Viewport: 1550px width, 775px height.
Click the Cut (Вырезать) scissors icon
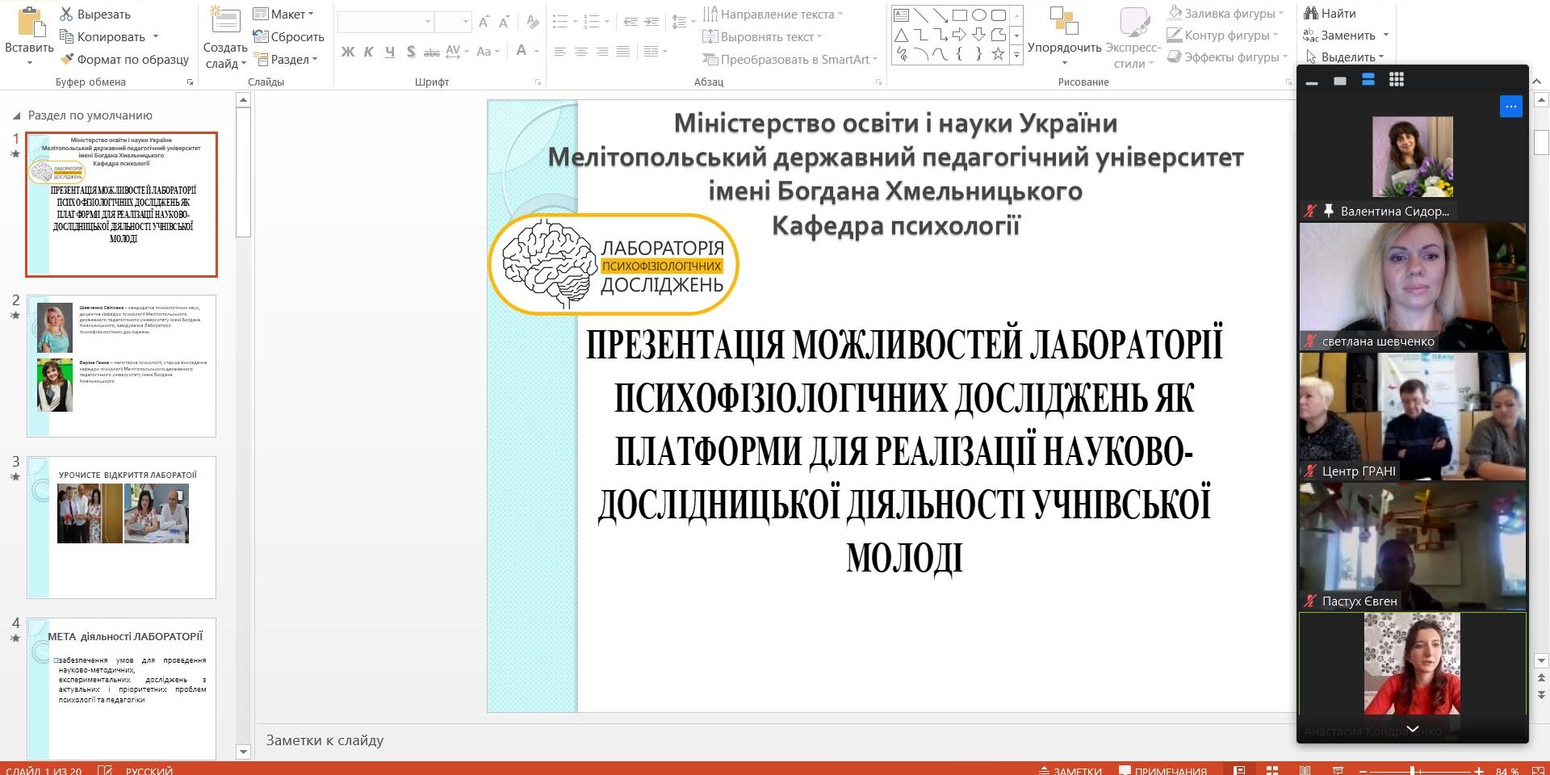66,15
